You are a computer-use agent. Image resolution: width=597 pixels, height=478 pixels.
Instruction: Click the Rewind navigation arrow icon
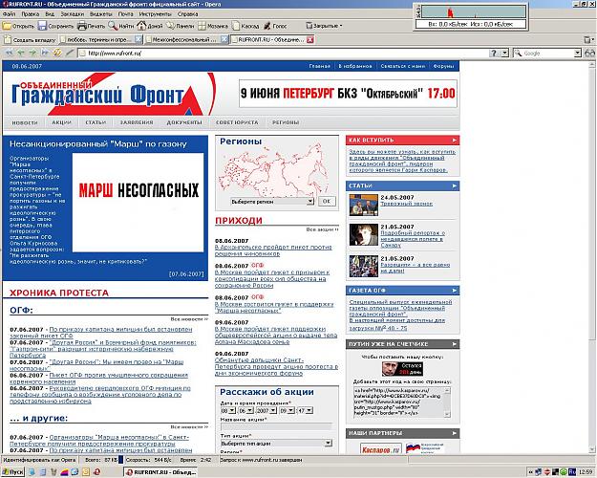(x=10, y=53)
